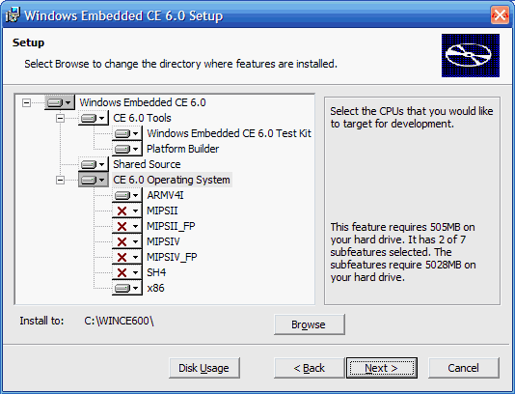Viewport: 515px width, 394px height.
Task: Go to the next setup step
Action: pyautogui.click(x=382, y=368)
